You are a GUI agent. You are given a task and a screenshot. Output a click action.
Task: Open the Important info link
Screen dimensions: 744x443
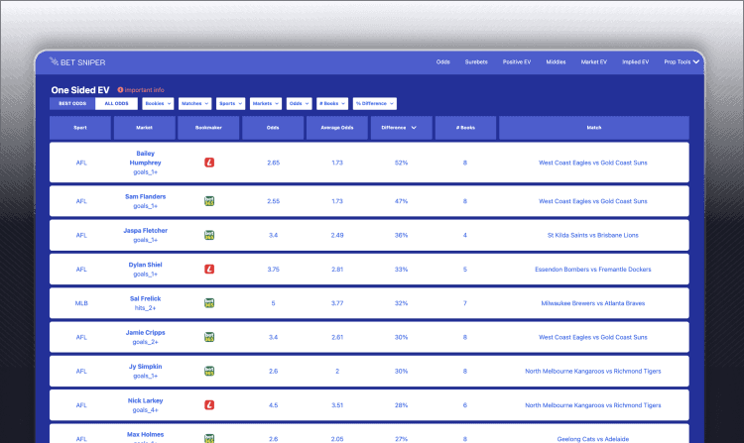coord(144,90)
